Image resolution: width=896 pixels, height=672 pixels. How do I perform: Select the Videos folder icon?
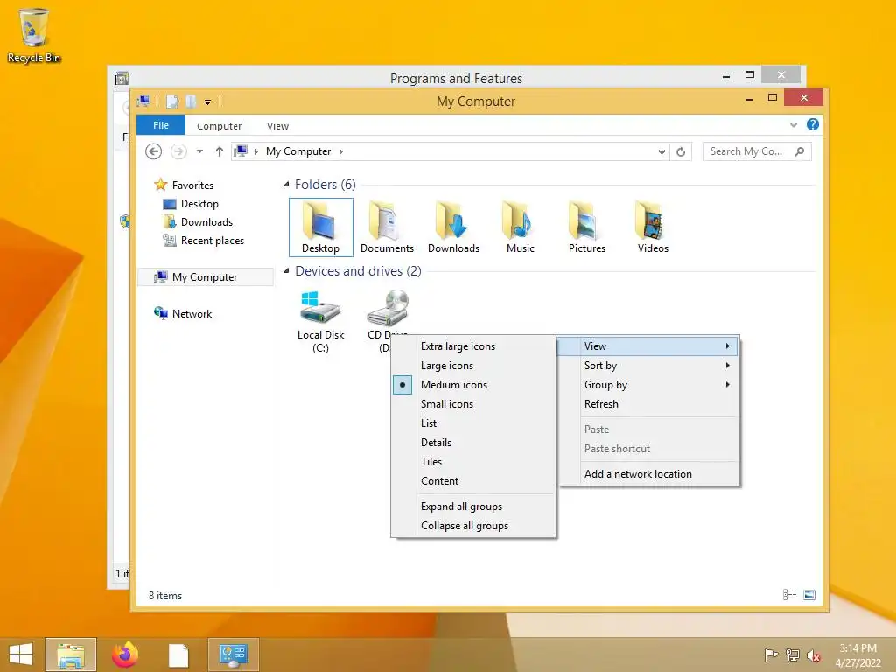653,227
